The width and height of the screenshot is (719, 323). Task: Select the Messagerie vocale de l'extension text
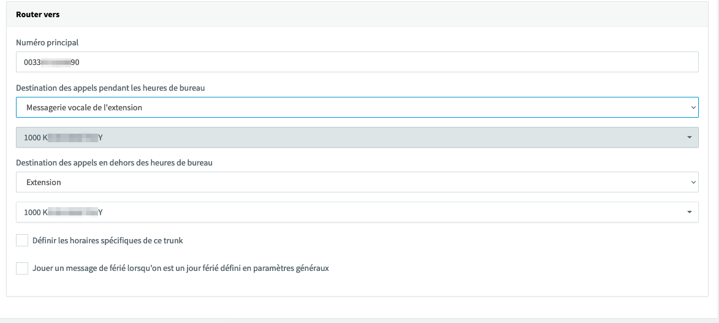(84, 107)
